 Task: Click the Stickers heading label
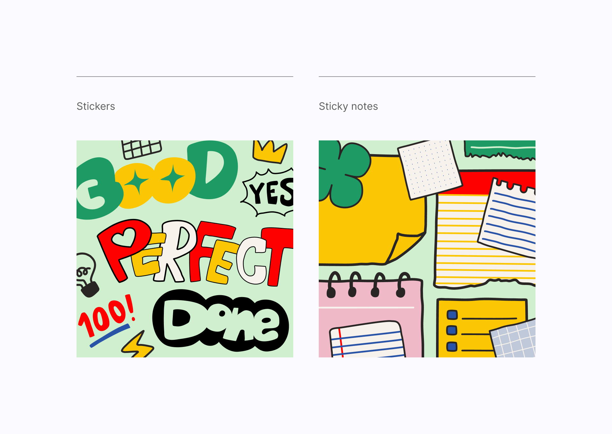(x=96, y=106)
